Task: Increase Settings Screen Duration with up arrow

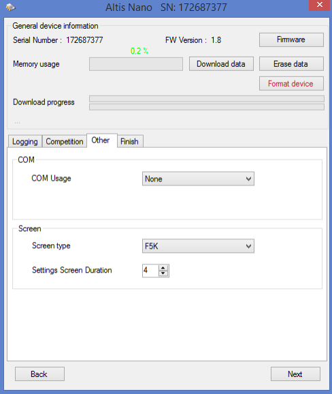Action: coord(163,268)
